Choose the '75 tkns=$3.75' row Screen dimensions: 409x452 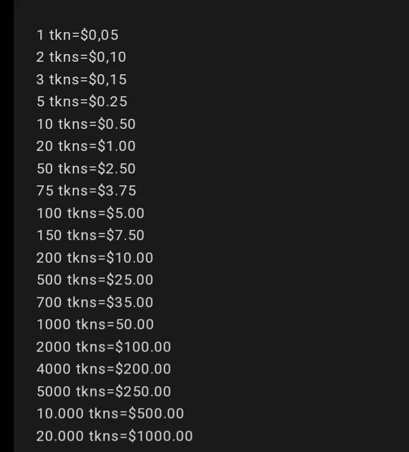click(x=86, y=191)
